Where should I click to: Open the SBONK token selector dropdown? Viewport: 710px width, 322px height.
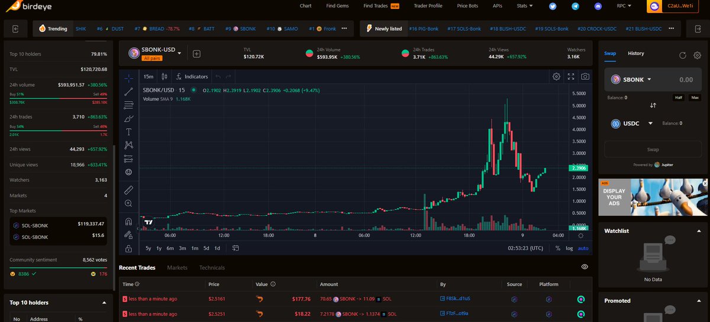(631, 79)
